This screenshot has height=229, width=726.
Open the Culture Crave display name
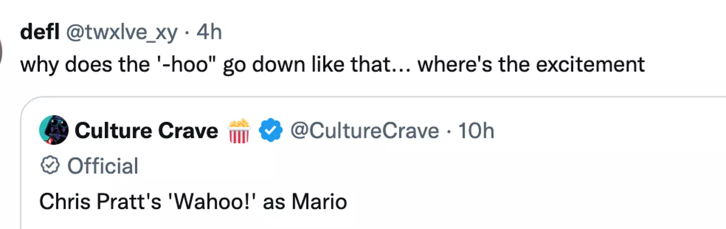[x=146, y=131]
